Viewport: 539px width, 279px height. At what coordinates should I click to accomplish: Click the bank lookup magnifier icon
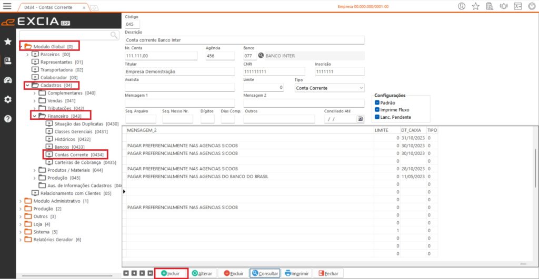[x=261, y=56]
